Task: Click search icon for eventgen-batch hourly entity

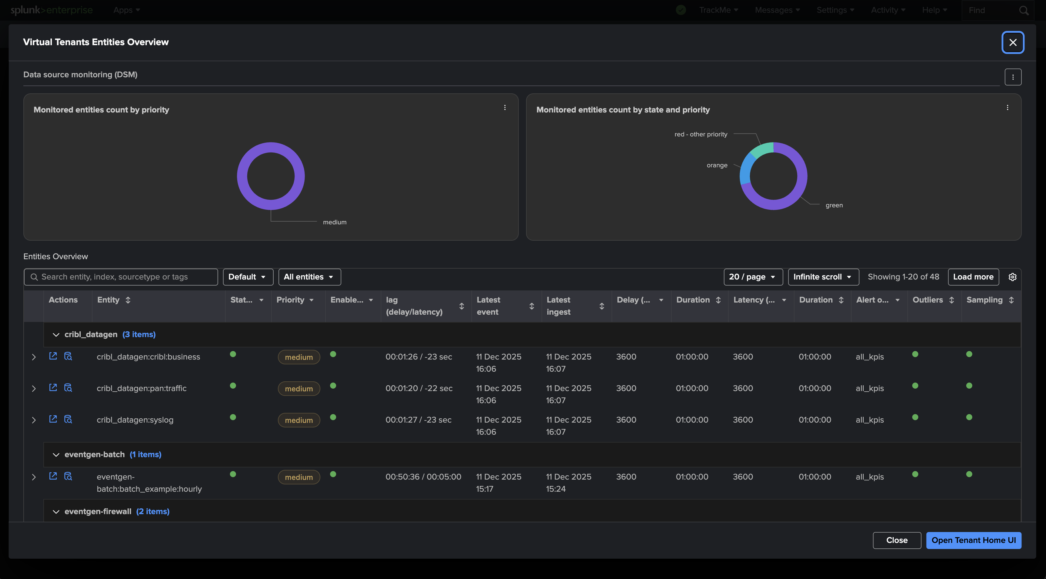Action: point(68,476)
